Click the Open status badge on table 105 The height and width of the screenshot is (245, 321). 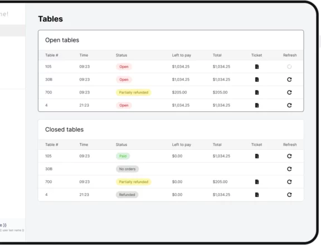124,67
